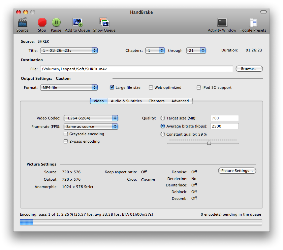Enable 2-pass encoding checkbox
The height and width of the screenshot is (250, 283).
[x=66, y=141]
